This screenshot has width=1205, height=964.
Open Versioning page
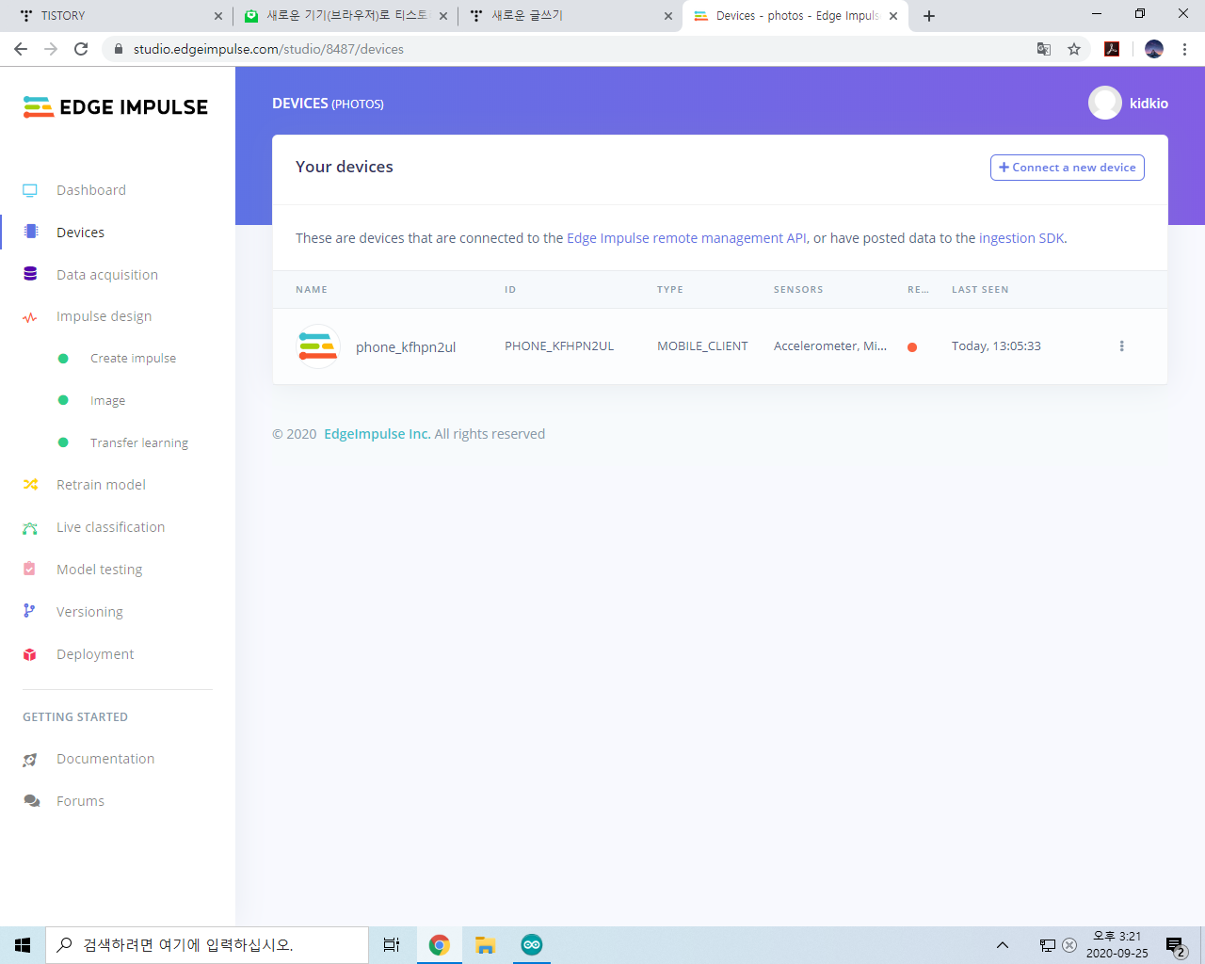[x=89, y=612]
